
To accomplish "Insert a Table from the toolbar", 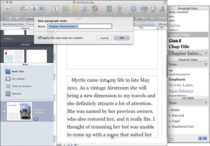I will pyautogui.click(x=75, y=9).
